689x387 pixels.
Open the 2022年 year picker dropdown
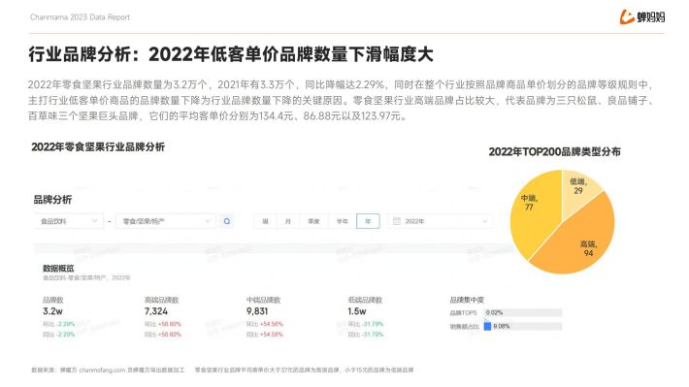440,221
